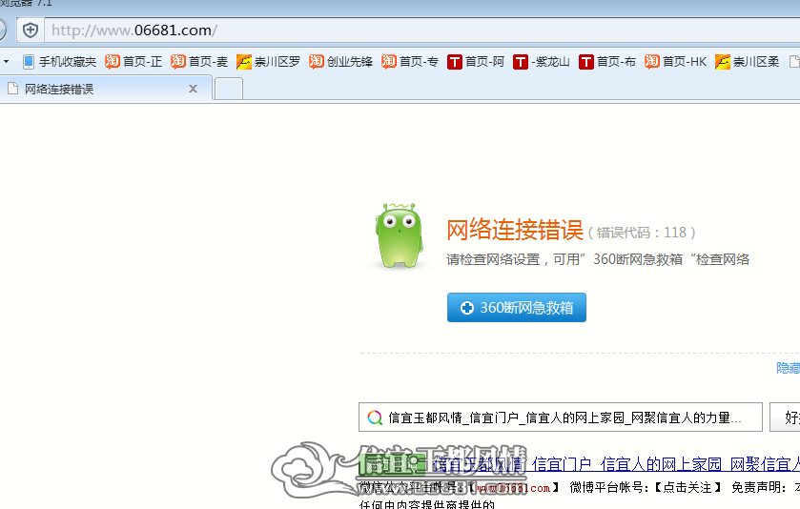Close the 网络连接错误 tab

tap(193, 89)
